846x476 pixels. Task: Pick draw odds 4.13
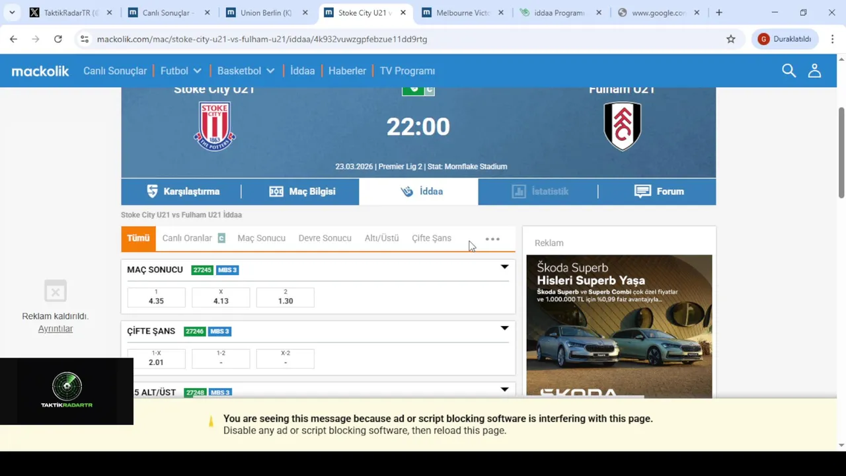pyautogui.click(x=221, y=297)
